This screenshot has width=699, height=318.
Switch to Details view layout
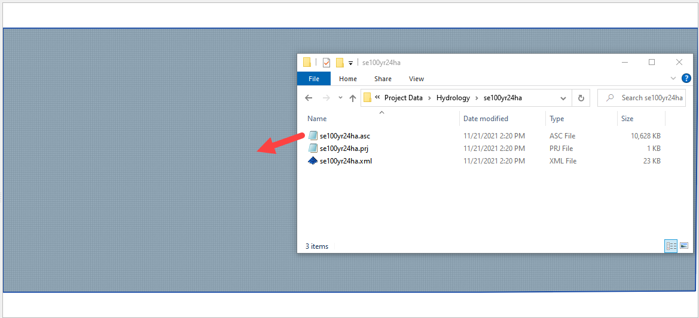pos(671,246)
